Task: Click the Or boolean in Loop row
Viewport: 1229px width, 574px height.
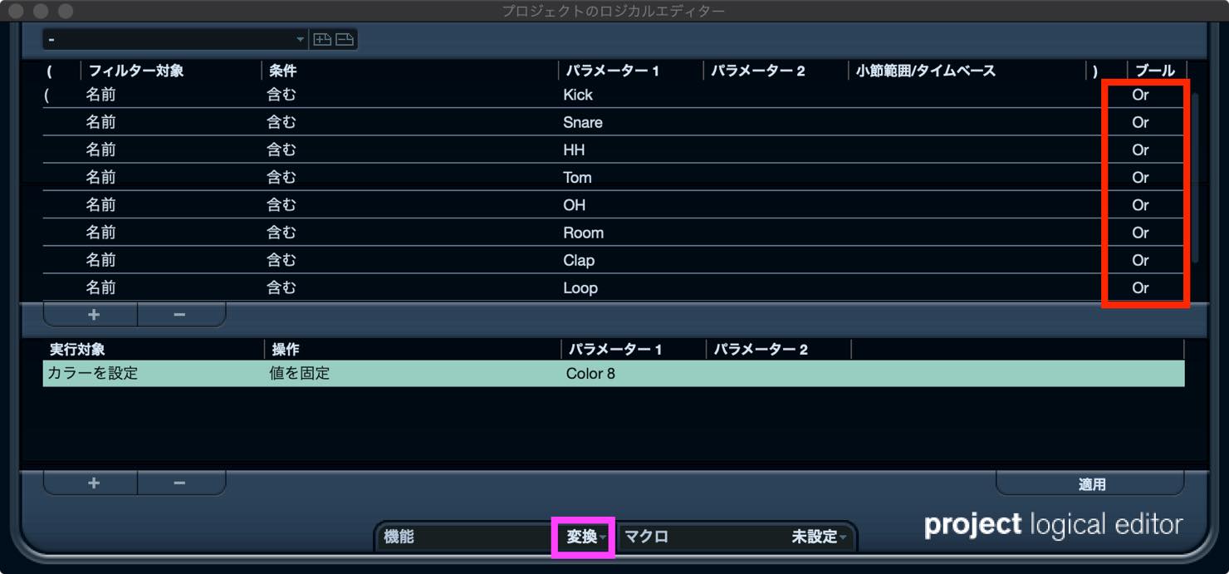Action: point(1140,287)
